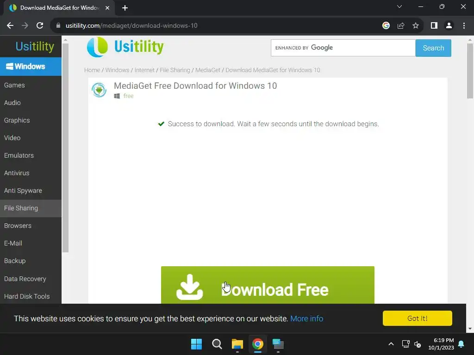The width and height of the screenshot is (474, 355).
Task: Show hidden system tray icons
Action: tap(391, 344)
